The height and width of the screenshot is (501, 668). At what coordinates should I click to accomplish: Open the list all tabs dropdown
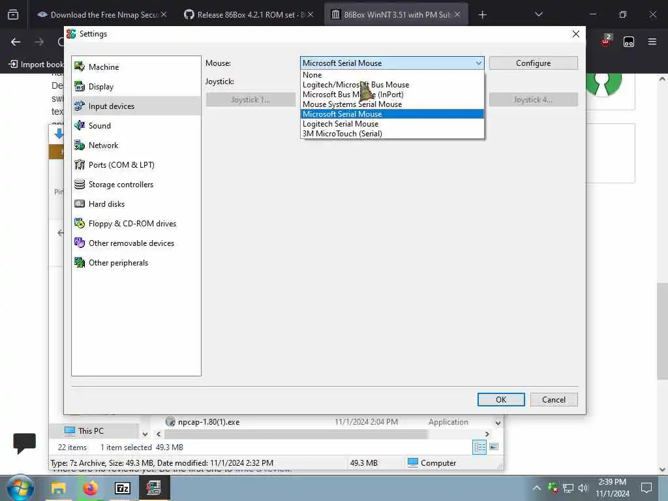click(x=539, y=14)
